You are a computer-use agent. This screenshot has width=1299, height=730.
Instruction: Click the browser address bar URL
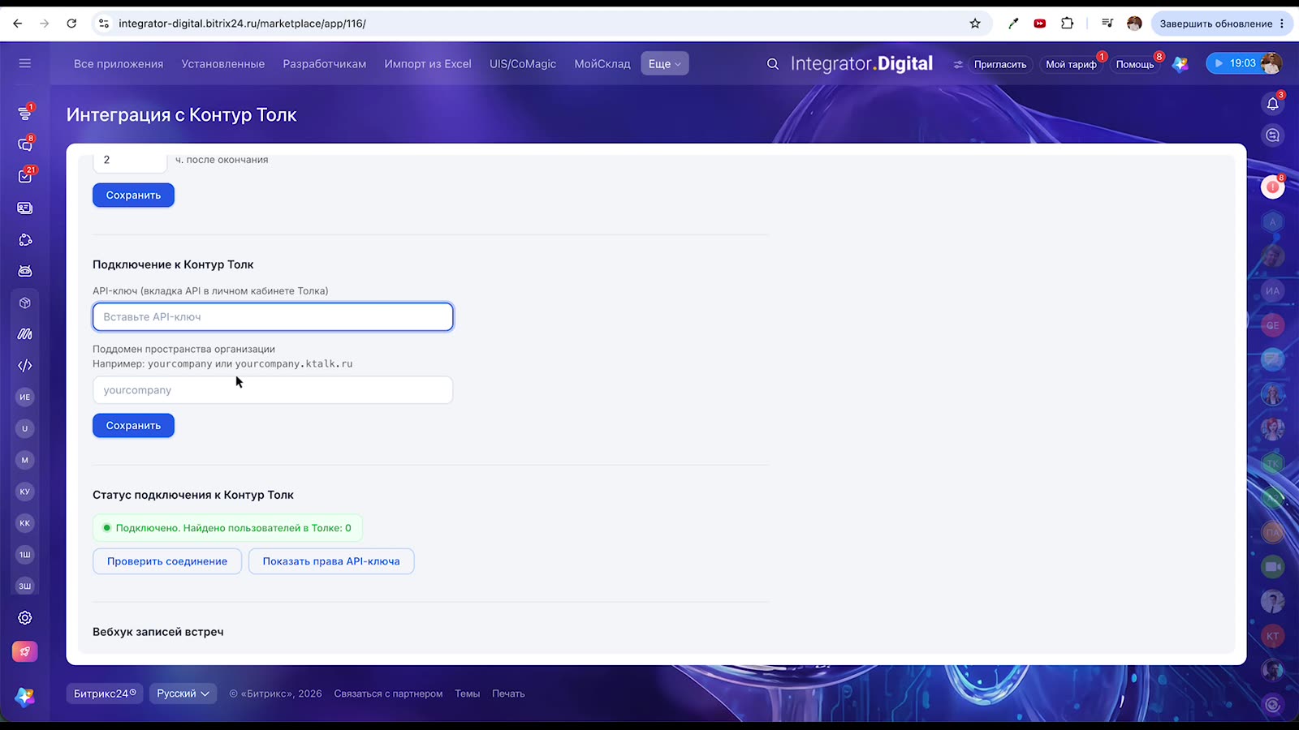click(x=242, y=24)
